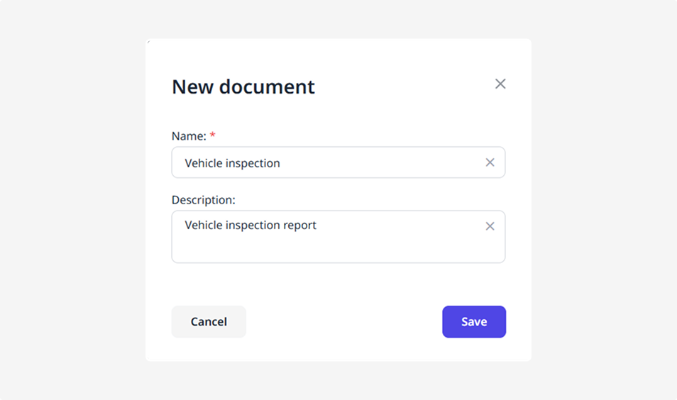Clear the Description field text

click(490, 226)
